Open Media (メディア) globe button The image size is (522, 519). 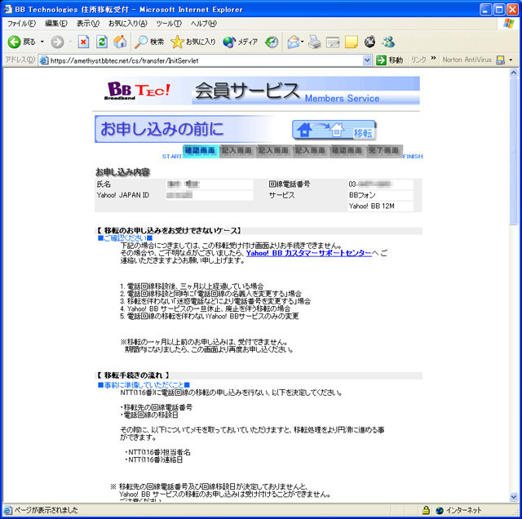pyautogui.click(x=241, y=42)
